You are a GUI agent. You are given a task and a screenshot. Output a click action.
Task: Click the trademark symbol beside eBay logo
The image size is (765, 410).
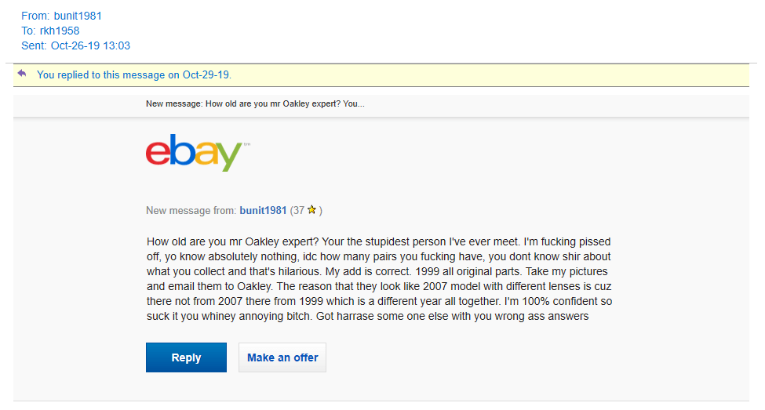[246, 144]
